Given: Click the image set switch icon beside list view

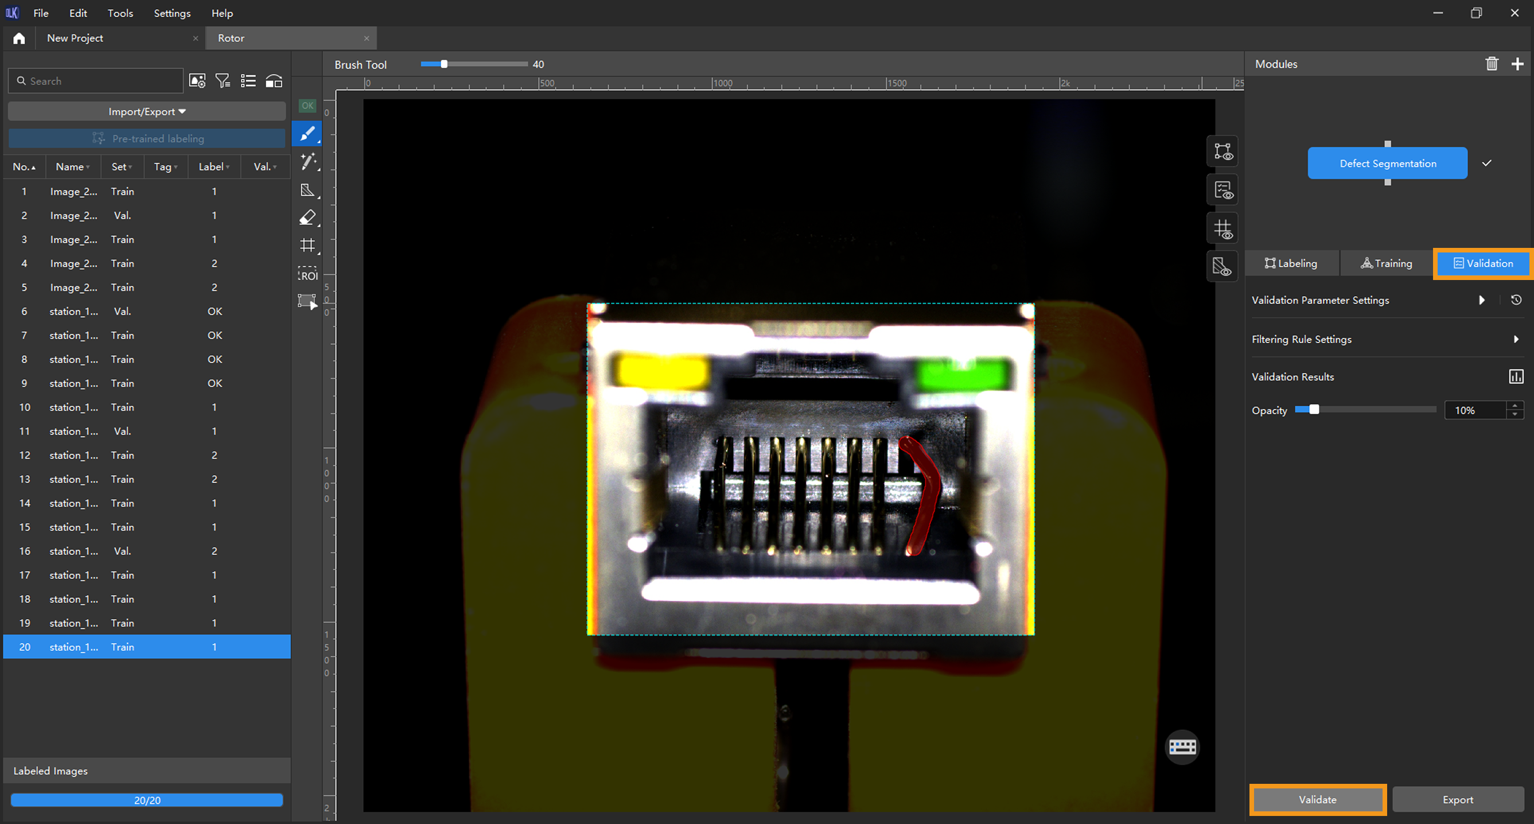Looking at the screenshot, I should [x=274, y=81].
